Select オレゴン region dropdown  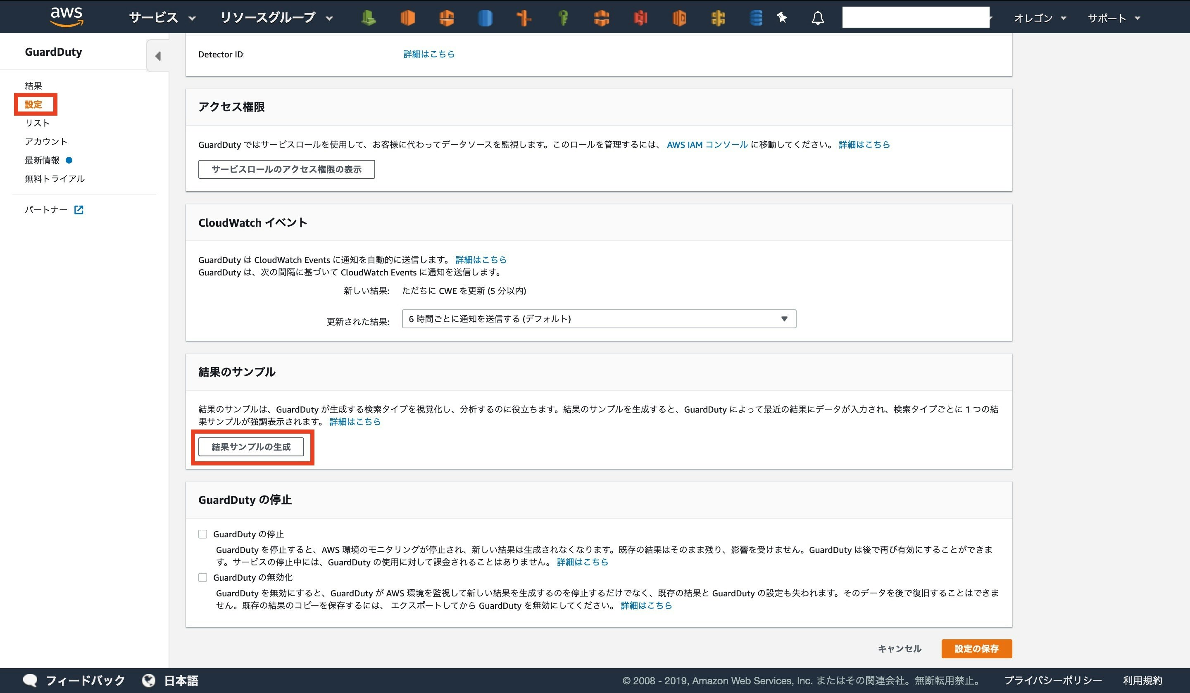click(x=1040, y=17)
